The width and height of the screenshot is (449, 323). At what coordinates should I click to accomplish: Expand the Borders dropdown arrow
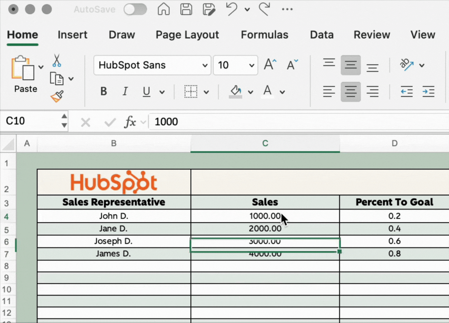[206, 92]
